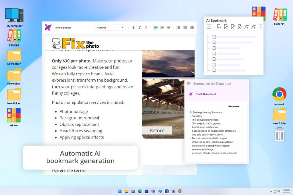Align text to the right
The height and width of the screenshot is (195, 293).
168,28
